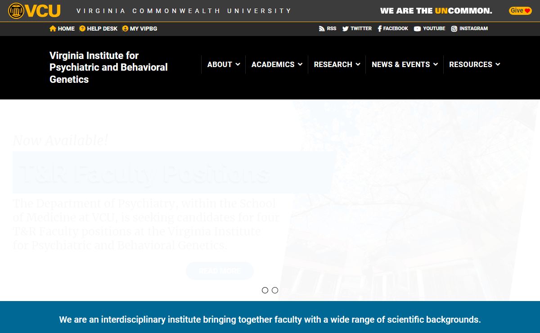Click the Home house icon

(x=53, y=28)
